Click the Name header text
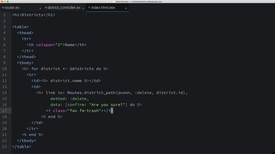This screenshot has width=275, height=154. (x=70, y=45)
